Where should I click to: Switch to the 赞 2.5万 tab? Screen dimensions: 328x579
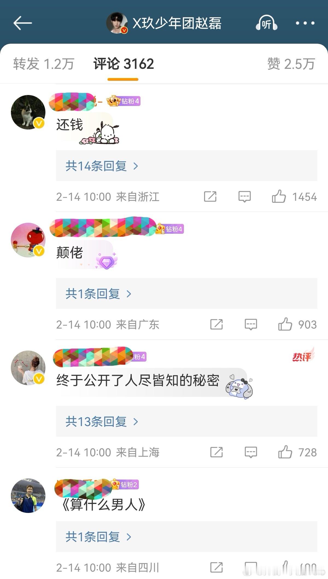(x=291, y=64)
